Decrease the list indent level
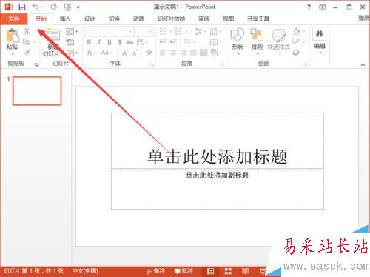 click(163, 42)
